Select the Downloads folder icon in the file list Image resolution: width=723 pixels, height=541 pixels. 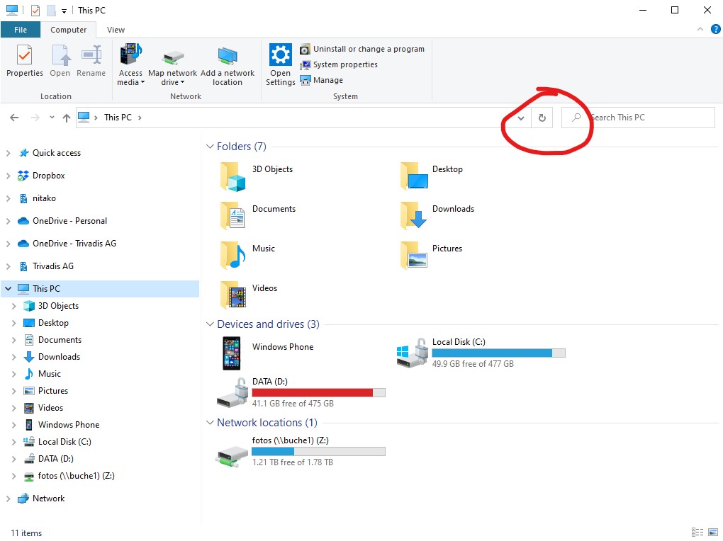click(x=413, y=215)
